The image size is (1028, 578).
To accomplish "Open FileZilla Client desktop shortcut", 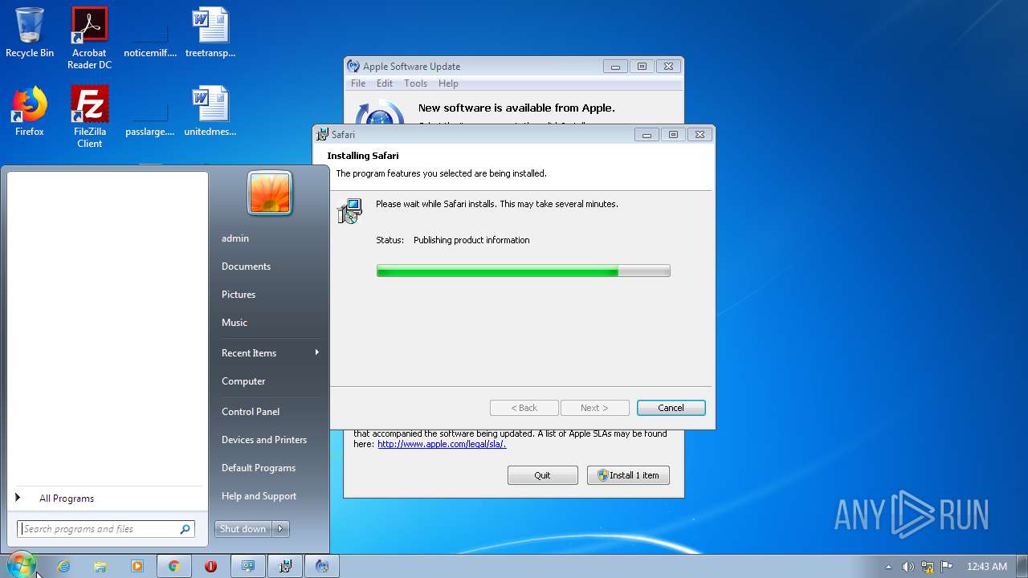I will coord(89,117).
